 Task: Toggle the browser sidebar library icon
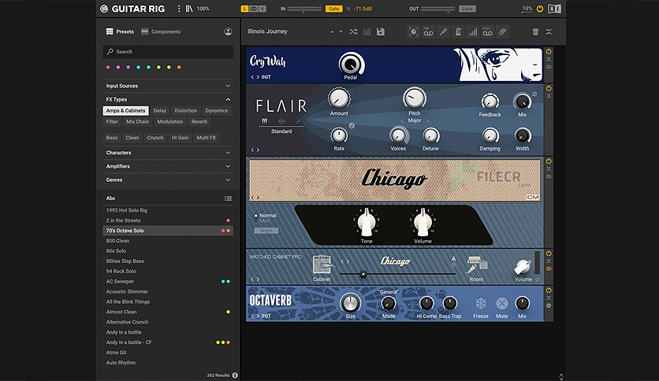pos(189,9)
